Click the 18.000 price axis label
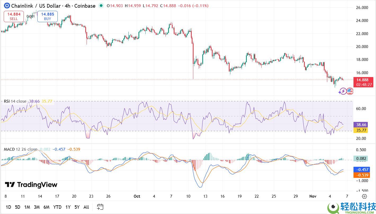The width and height of the screenshot is (376, 214). (362, 60)
